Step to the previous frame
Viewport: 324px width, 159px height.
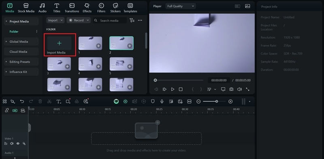pos(156,89)
